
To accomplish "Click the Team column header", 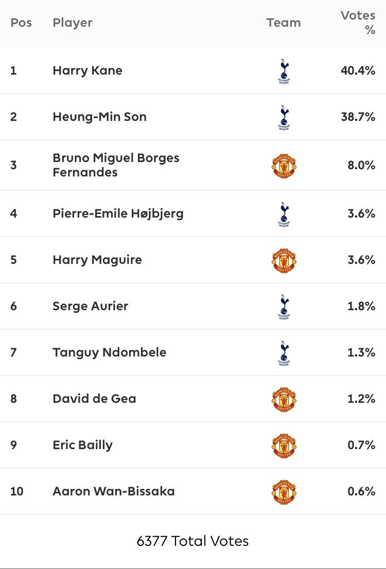I will point(284,23).
